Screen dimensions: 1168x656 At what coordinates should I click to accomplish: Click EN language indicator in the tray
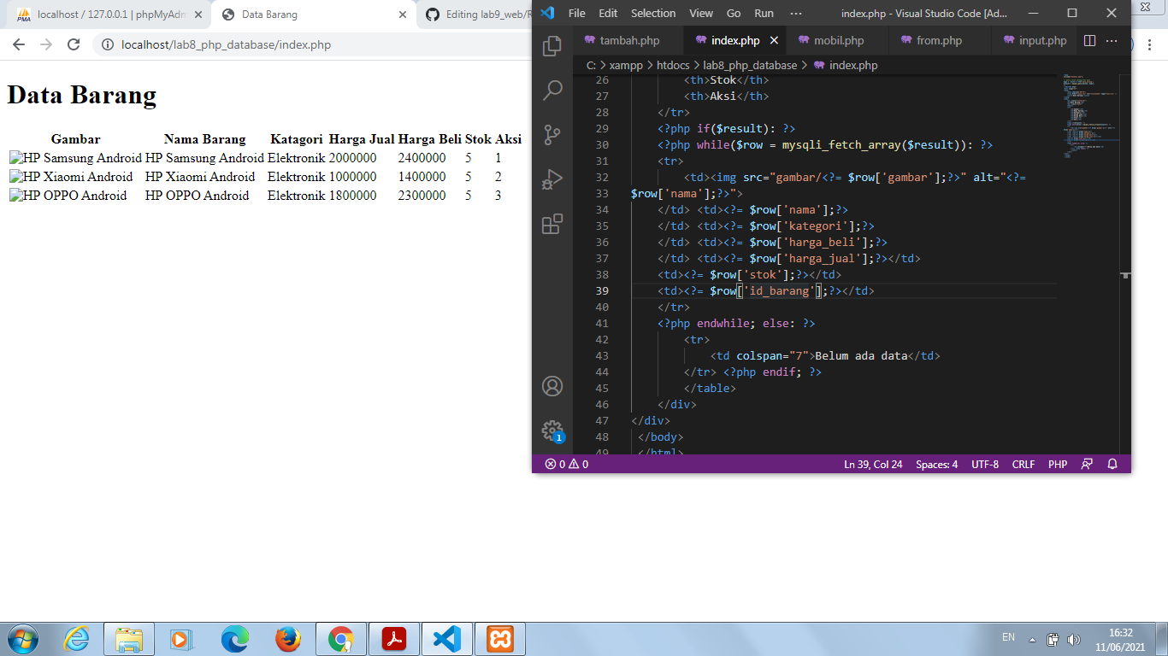point(1008,637)
